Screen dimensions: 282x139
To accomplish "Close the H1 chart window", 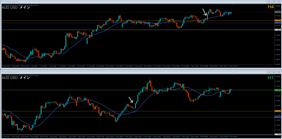I will coord(278,72).
